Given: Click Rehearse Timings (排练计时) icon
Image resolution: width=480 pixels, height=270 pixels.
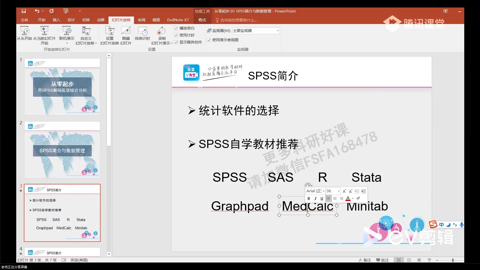Looking at the screenshot, I should [142, 33].
